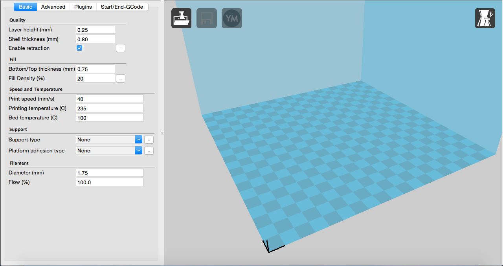This screenshot has height=266, width=503.
Task: Open the View mode icon
Action: [x=485, y=18]
